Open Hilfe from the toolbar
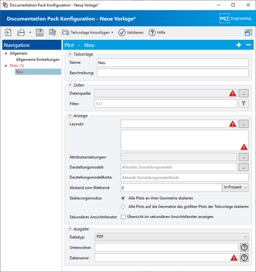 coord(157,32)
